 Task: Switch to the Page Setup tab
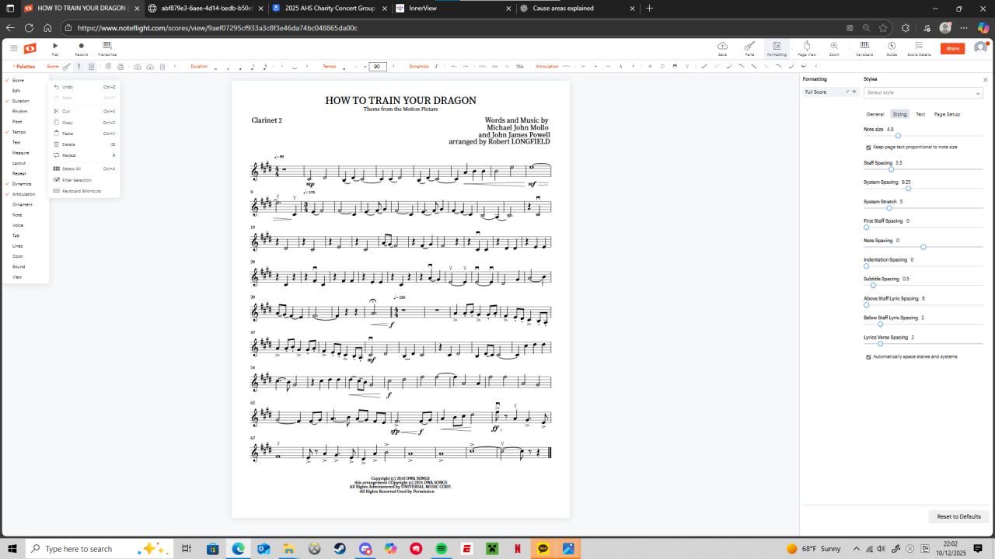coord(947,114)
